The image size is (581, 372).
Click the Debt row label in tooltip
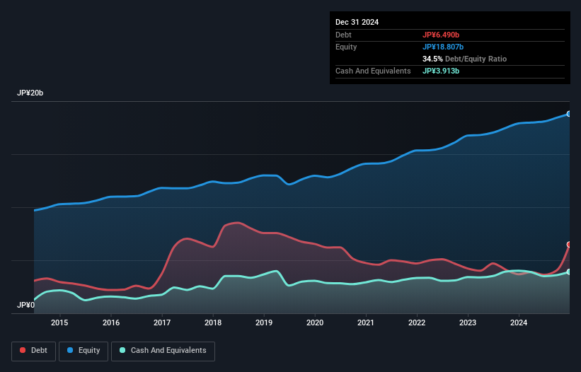pos(343,35)
